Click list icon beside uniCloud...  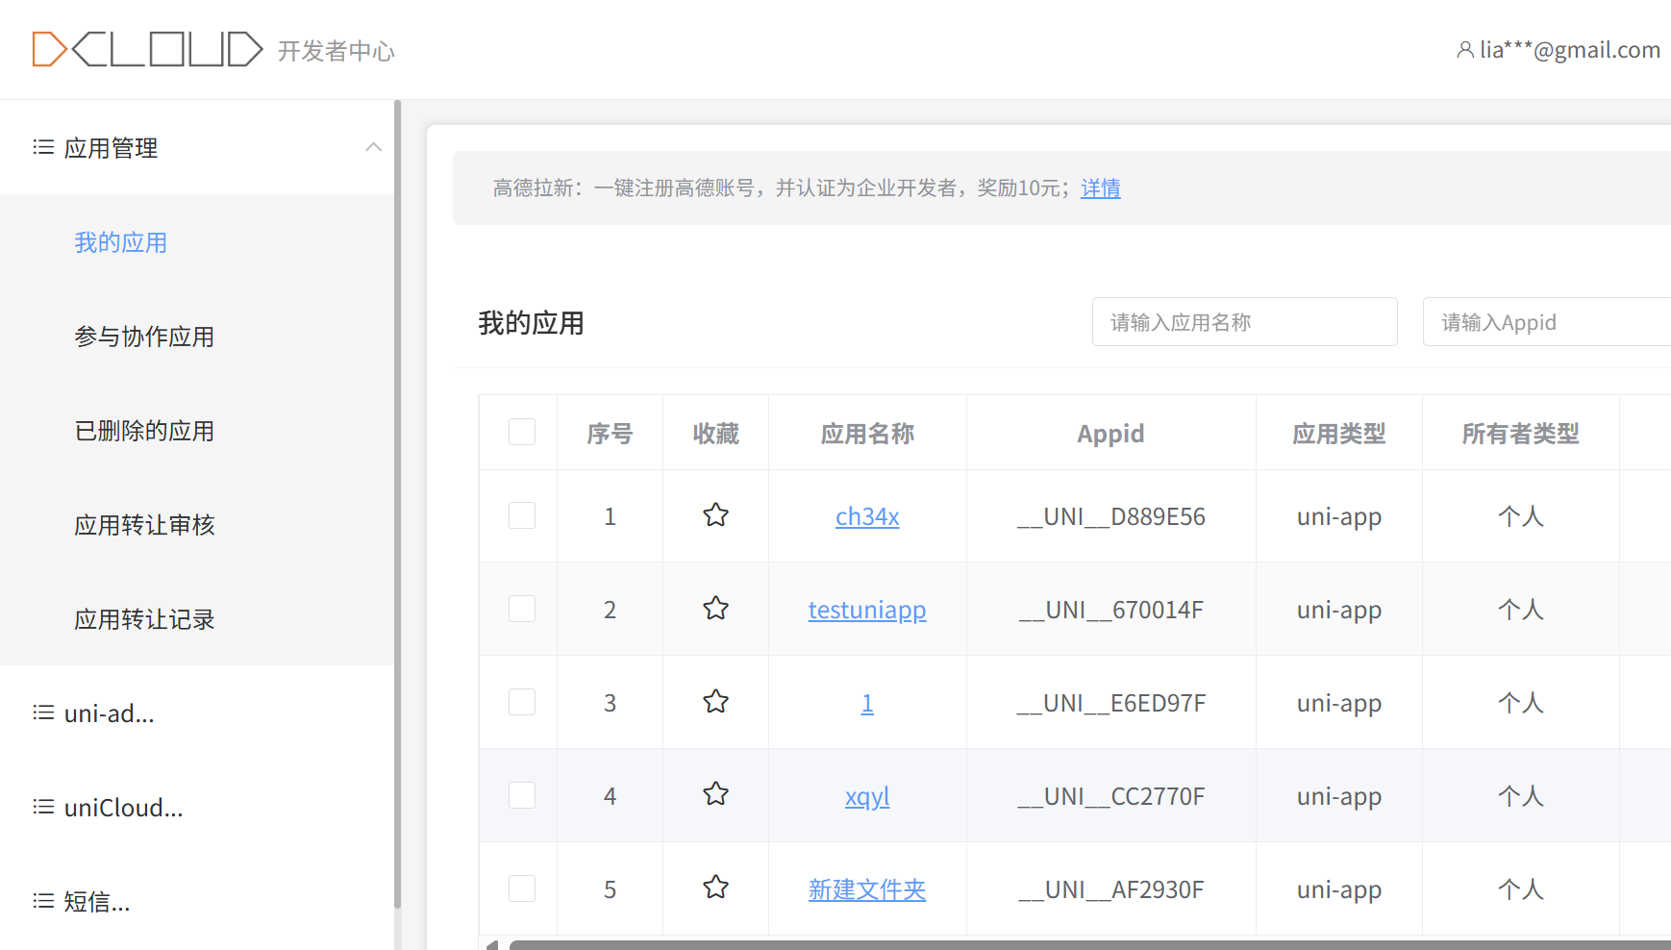[x=43, y=807]
